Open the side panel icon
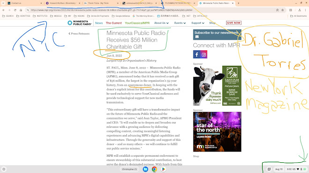 291,10
